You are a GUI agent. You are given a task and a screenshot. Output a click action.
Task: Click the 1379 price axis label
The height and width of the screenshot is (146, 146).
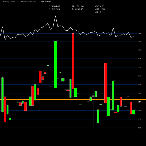point(140,85)
